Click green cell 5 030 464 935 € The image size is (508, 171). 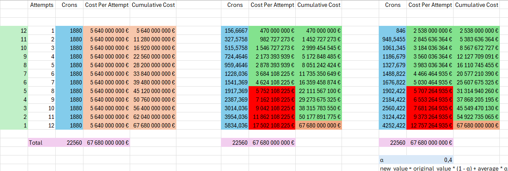pos(430,82)
